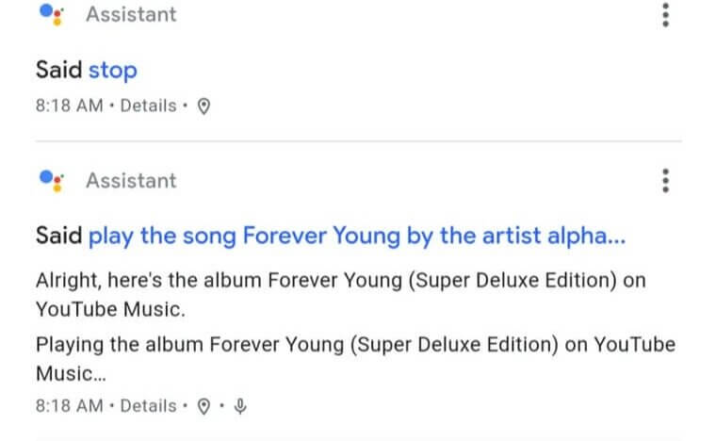Click the word "Said" before "play the song"
716x441 pixels.
click(59, 236)
